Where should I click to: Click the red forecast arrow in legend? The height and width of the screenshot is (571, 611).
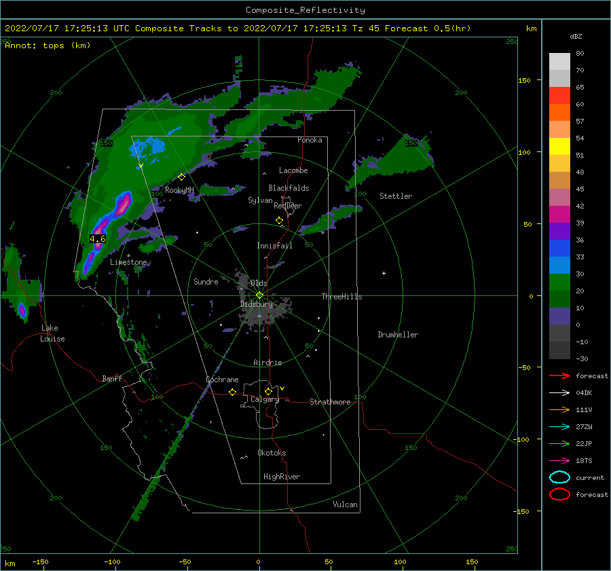tap(559, 375)
